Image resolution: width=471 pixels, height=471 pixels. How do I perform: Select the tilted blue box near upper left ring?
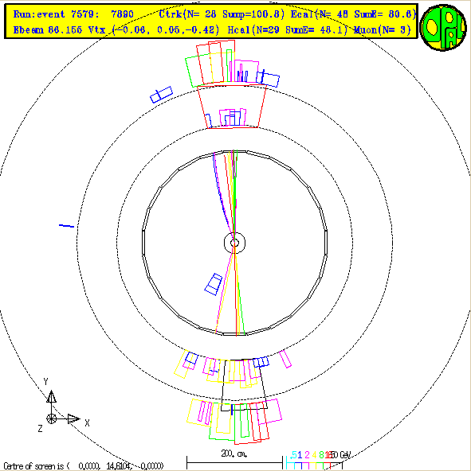161,95
